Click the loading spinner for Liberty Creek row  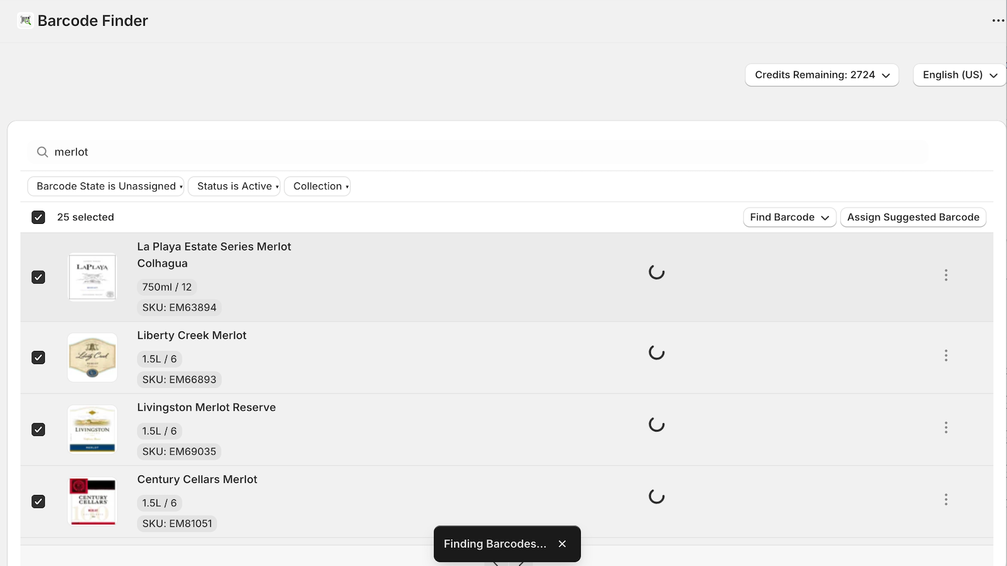(x=656, y=353)
